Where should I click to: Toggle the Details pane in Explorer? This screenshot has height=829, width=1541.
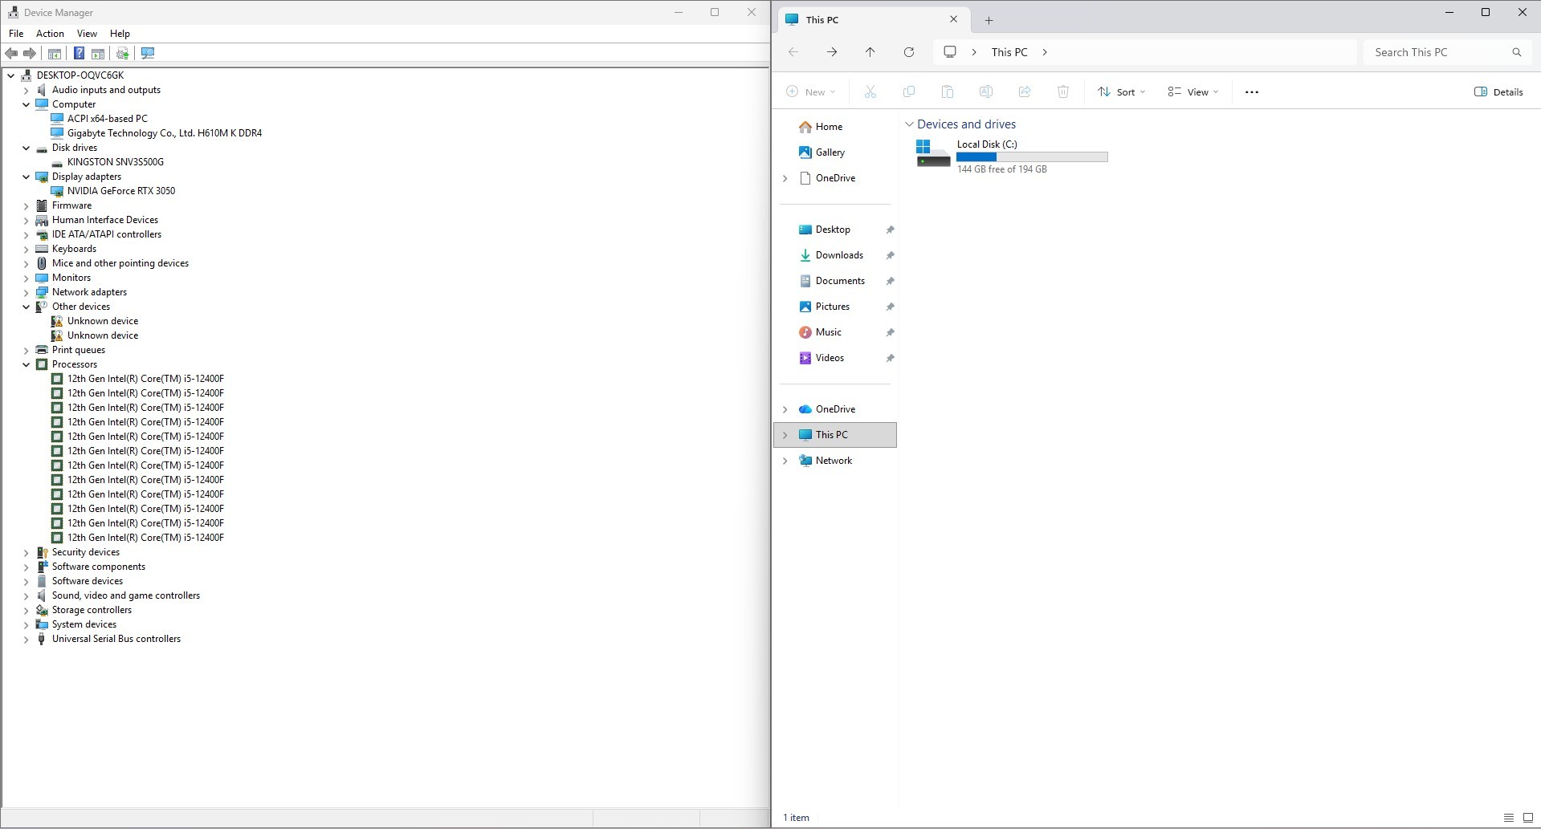1498,92
